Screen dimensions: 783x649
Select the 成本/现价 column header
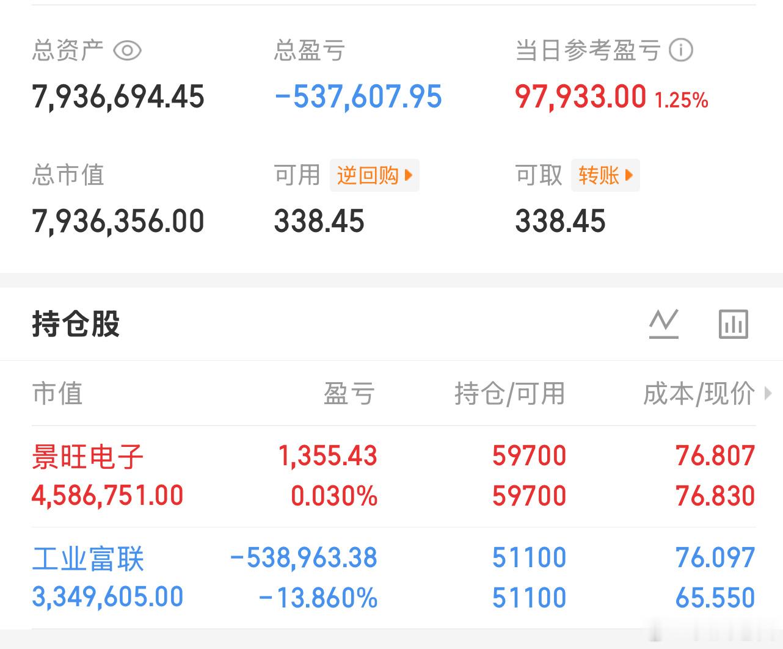[699, 393]
